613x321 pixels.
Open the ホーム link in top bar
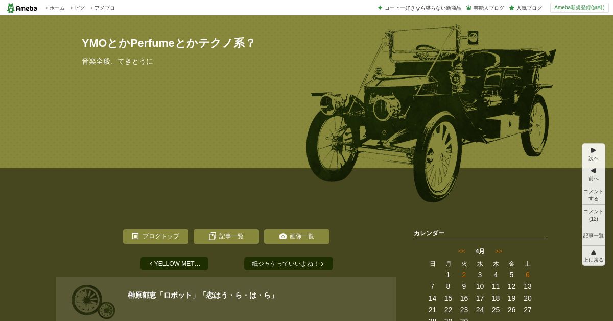57,8
